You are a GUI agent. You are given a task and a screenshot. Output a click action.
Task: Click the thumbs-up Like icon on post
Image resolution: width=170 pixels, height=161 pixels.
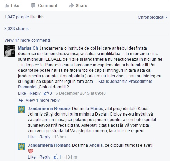click(x=7, y=6)
